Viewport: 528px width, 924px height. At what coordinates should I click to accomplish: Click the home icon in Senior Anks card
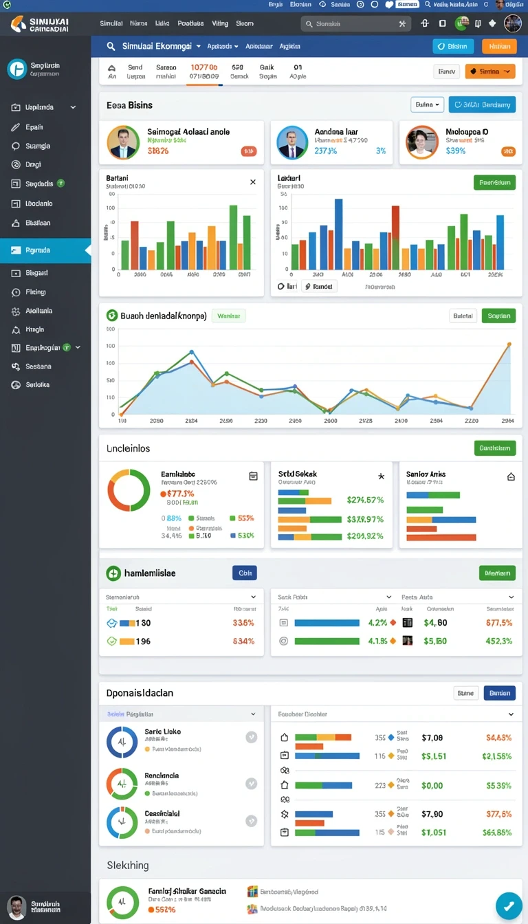point(511,476)
